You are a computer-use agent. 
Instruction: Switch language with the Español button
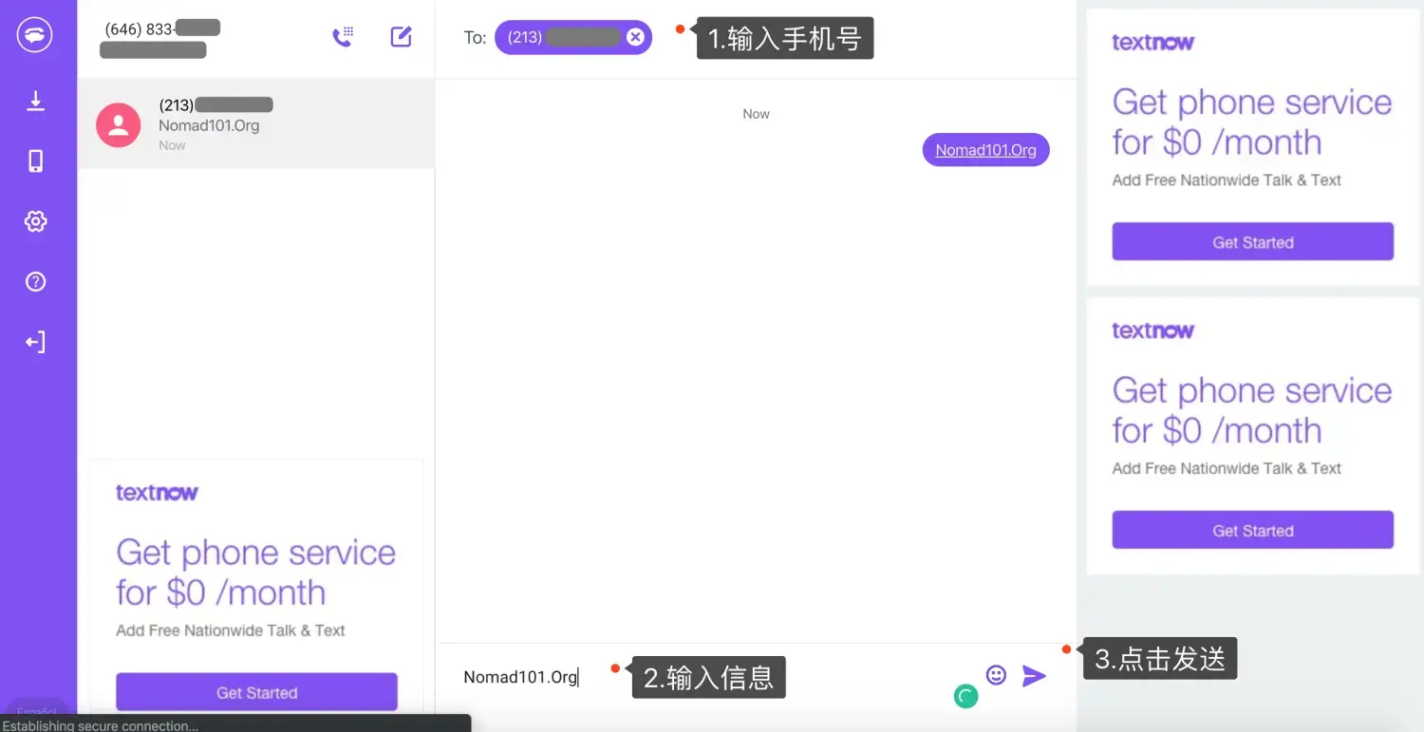(36, 711)
